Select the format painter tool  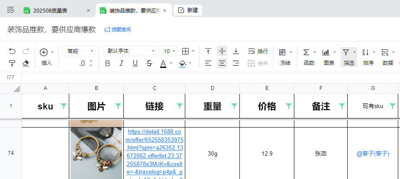[x=12, y=64]
